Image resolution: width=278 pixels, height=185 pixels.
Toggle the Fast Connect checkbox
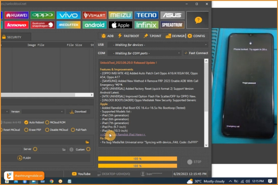coord(186,53)
